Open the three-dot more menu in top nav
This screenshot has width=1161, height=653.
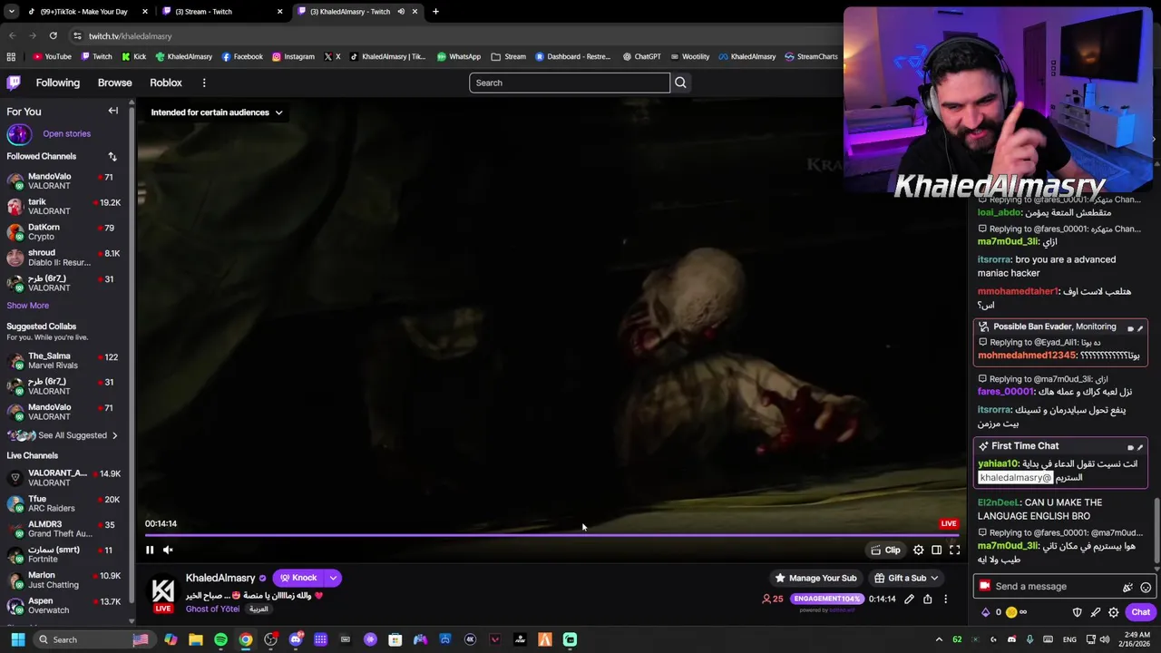click(204, 83)
